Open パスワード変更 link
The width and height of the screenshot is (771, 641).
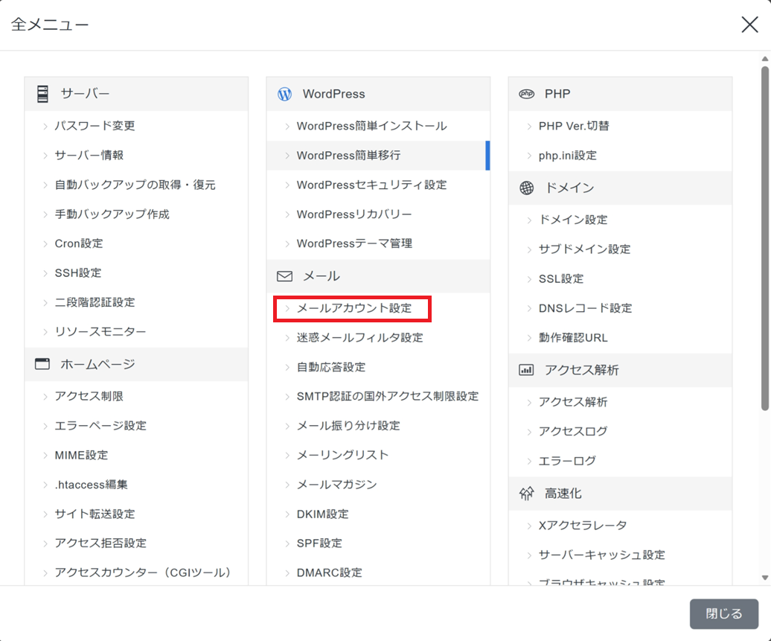tap(95, 126)
